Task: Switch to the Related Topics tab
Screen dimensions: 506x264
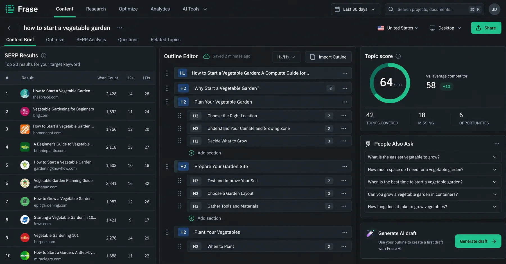Action: pos(166,40)
